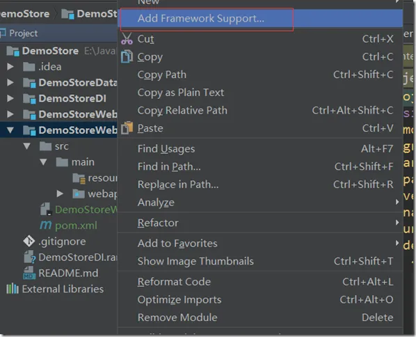The width and height of the screenshot is (416, 337).
Task: Click the Maven pom.xml file icon
Action: 46,225
